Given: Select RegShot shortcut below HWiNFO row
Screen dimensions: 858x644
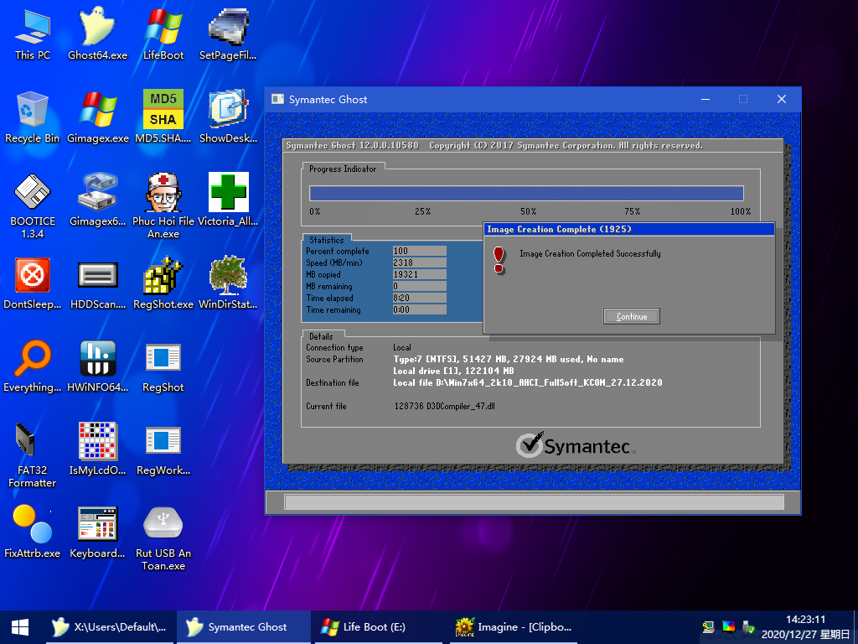Looking at the screenshot, I should 163,366.
